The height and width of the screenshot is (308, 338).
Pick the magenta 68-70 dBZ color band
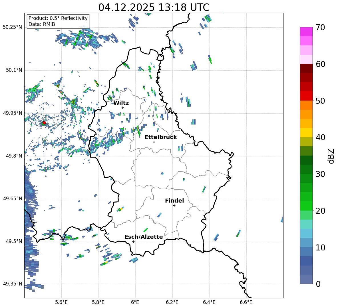(x=306, y=32)
